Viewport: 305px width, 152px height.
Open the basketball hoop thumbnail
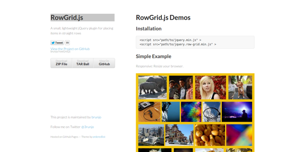tap(212, 112)
